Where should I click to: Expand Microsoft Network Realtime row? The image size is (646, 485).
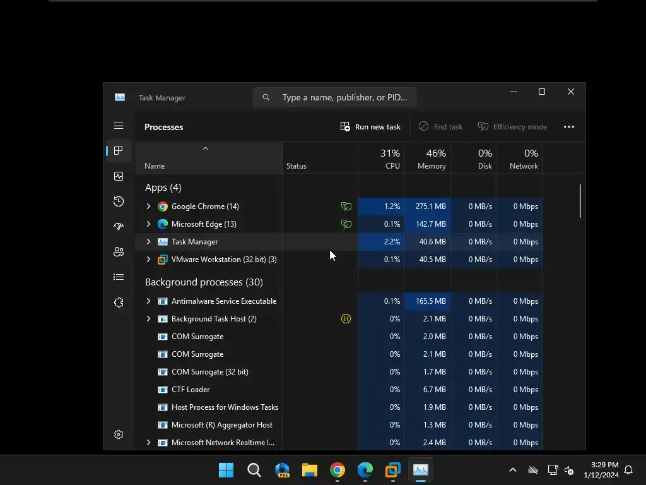(x=148, y=443)
